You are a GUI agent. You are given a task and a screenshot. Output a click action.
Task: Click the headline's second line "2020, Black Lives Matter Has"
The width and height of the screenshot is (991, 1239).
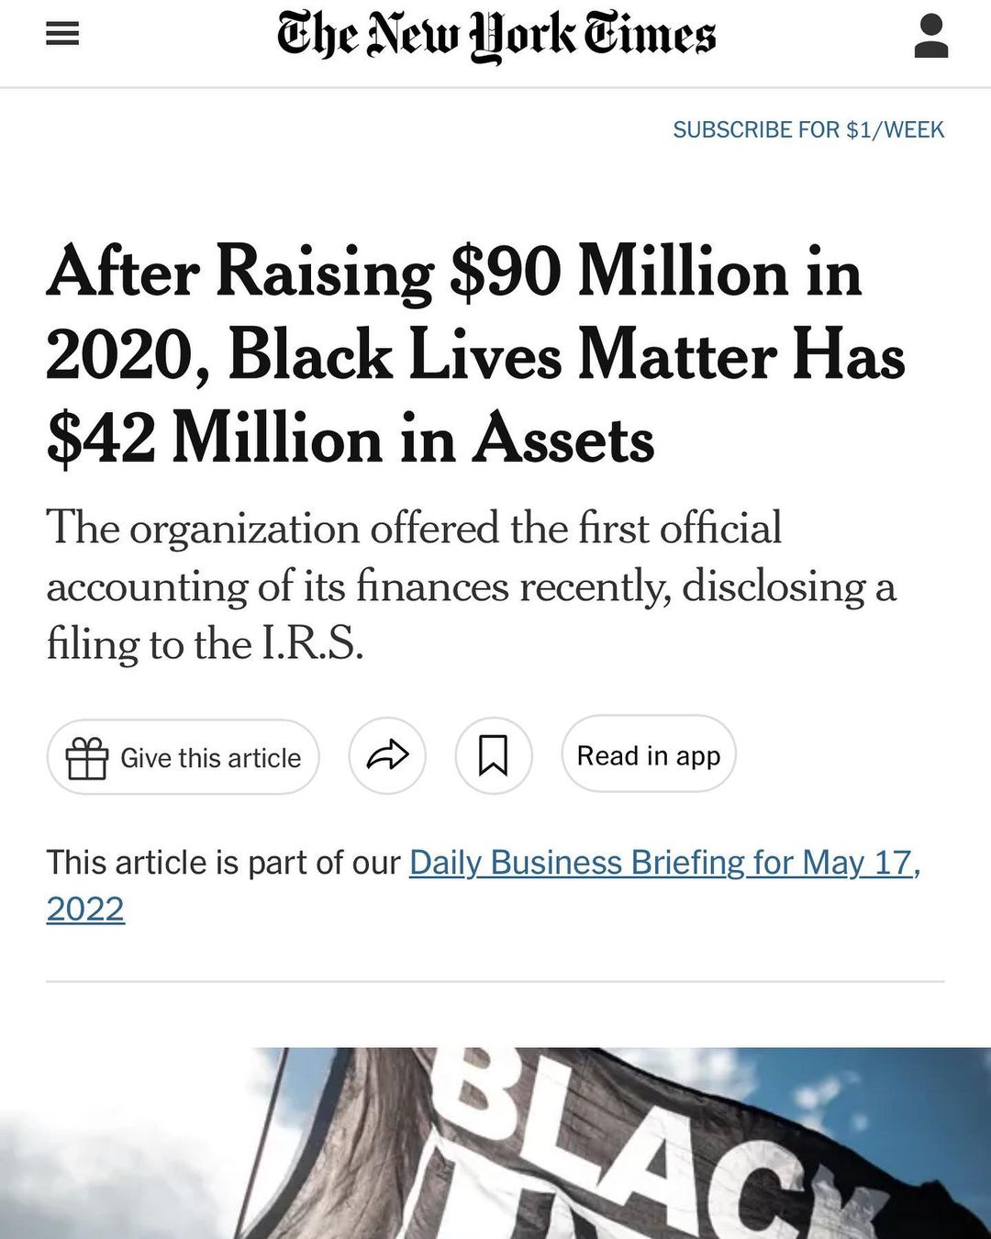[x=475, y=356]
